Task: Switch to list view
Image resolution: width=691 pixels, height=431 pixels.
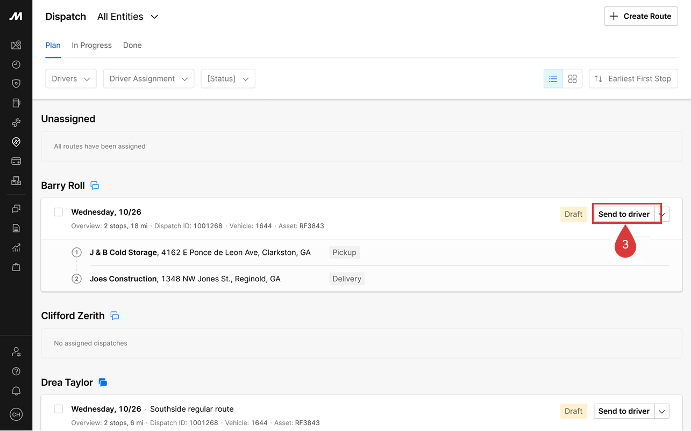Action: pyautogui.click(x=553, y=79)
